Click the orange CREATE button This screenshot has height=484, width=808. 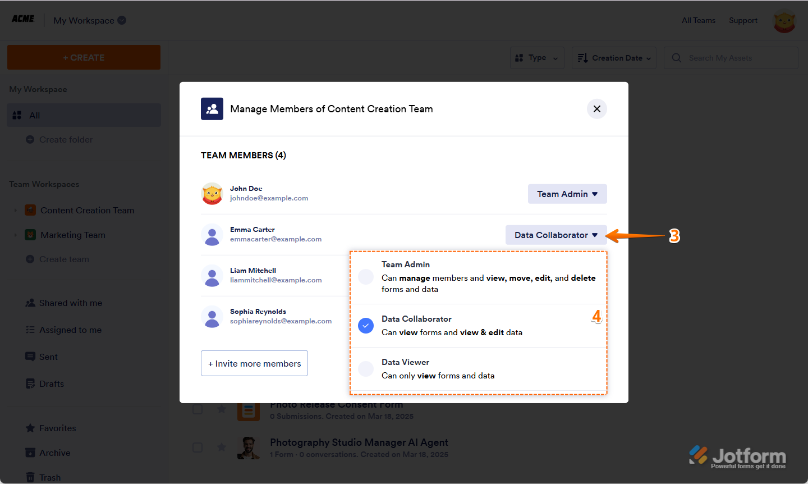tap(84, 57)
